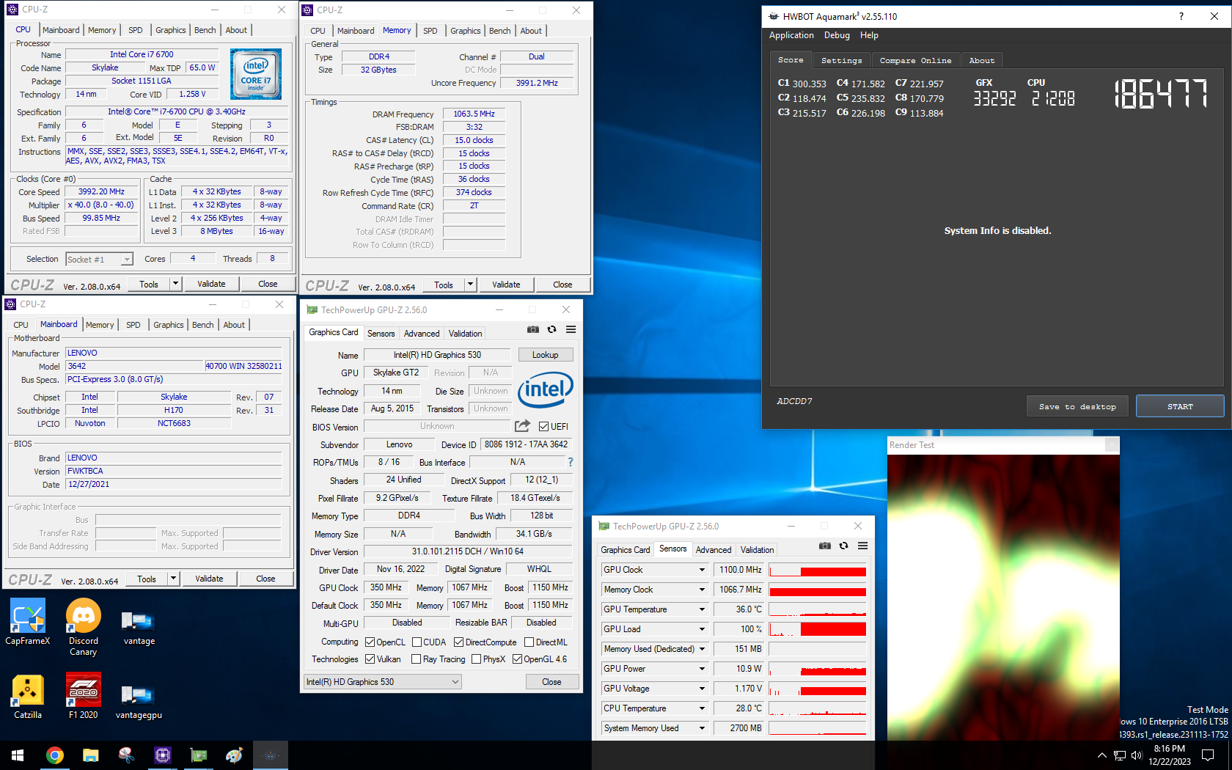The width and height of the screenshot is (1232, 770).
Task: Open Paint from taskbar
Action: click(234, 755)
